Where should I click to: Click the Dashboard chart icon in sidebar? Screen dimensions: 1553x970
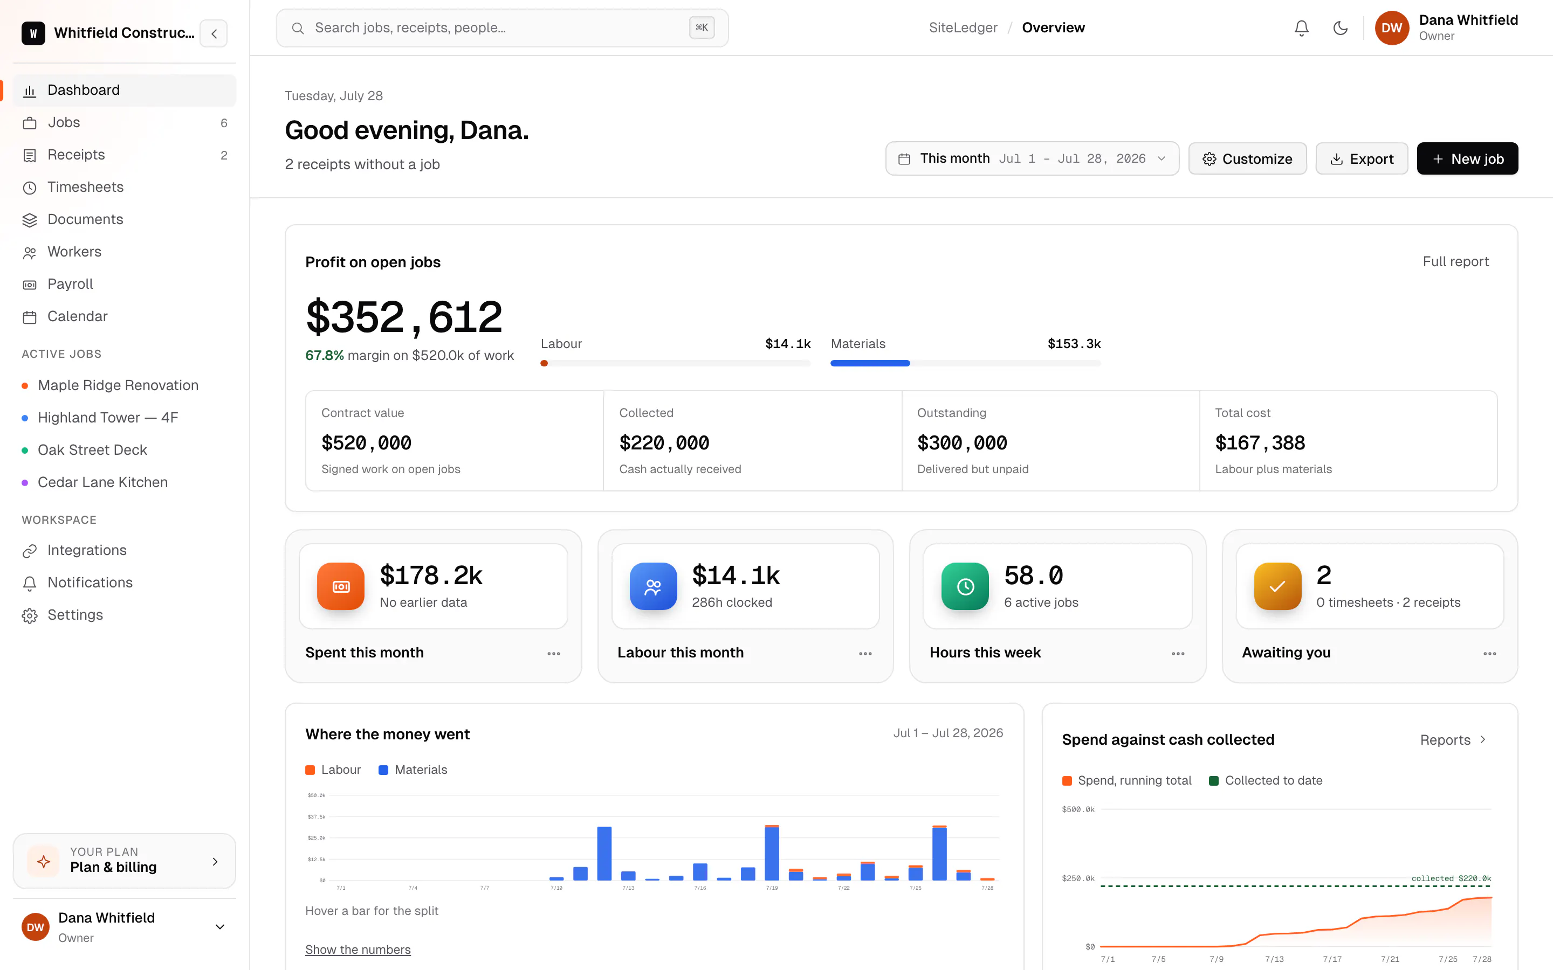click(x=30, y=91)
